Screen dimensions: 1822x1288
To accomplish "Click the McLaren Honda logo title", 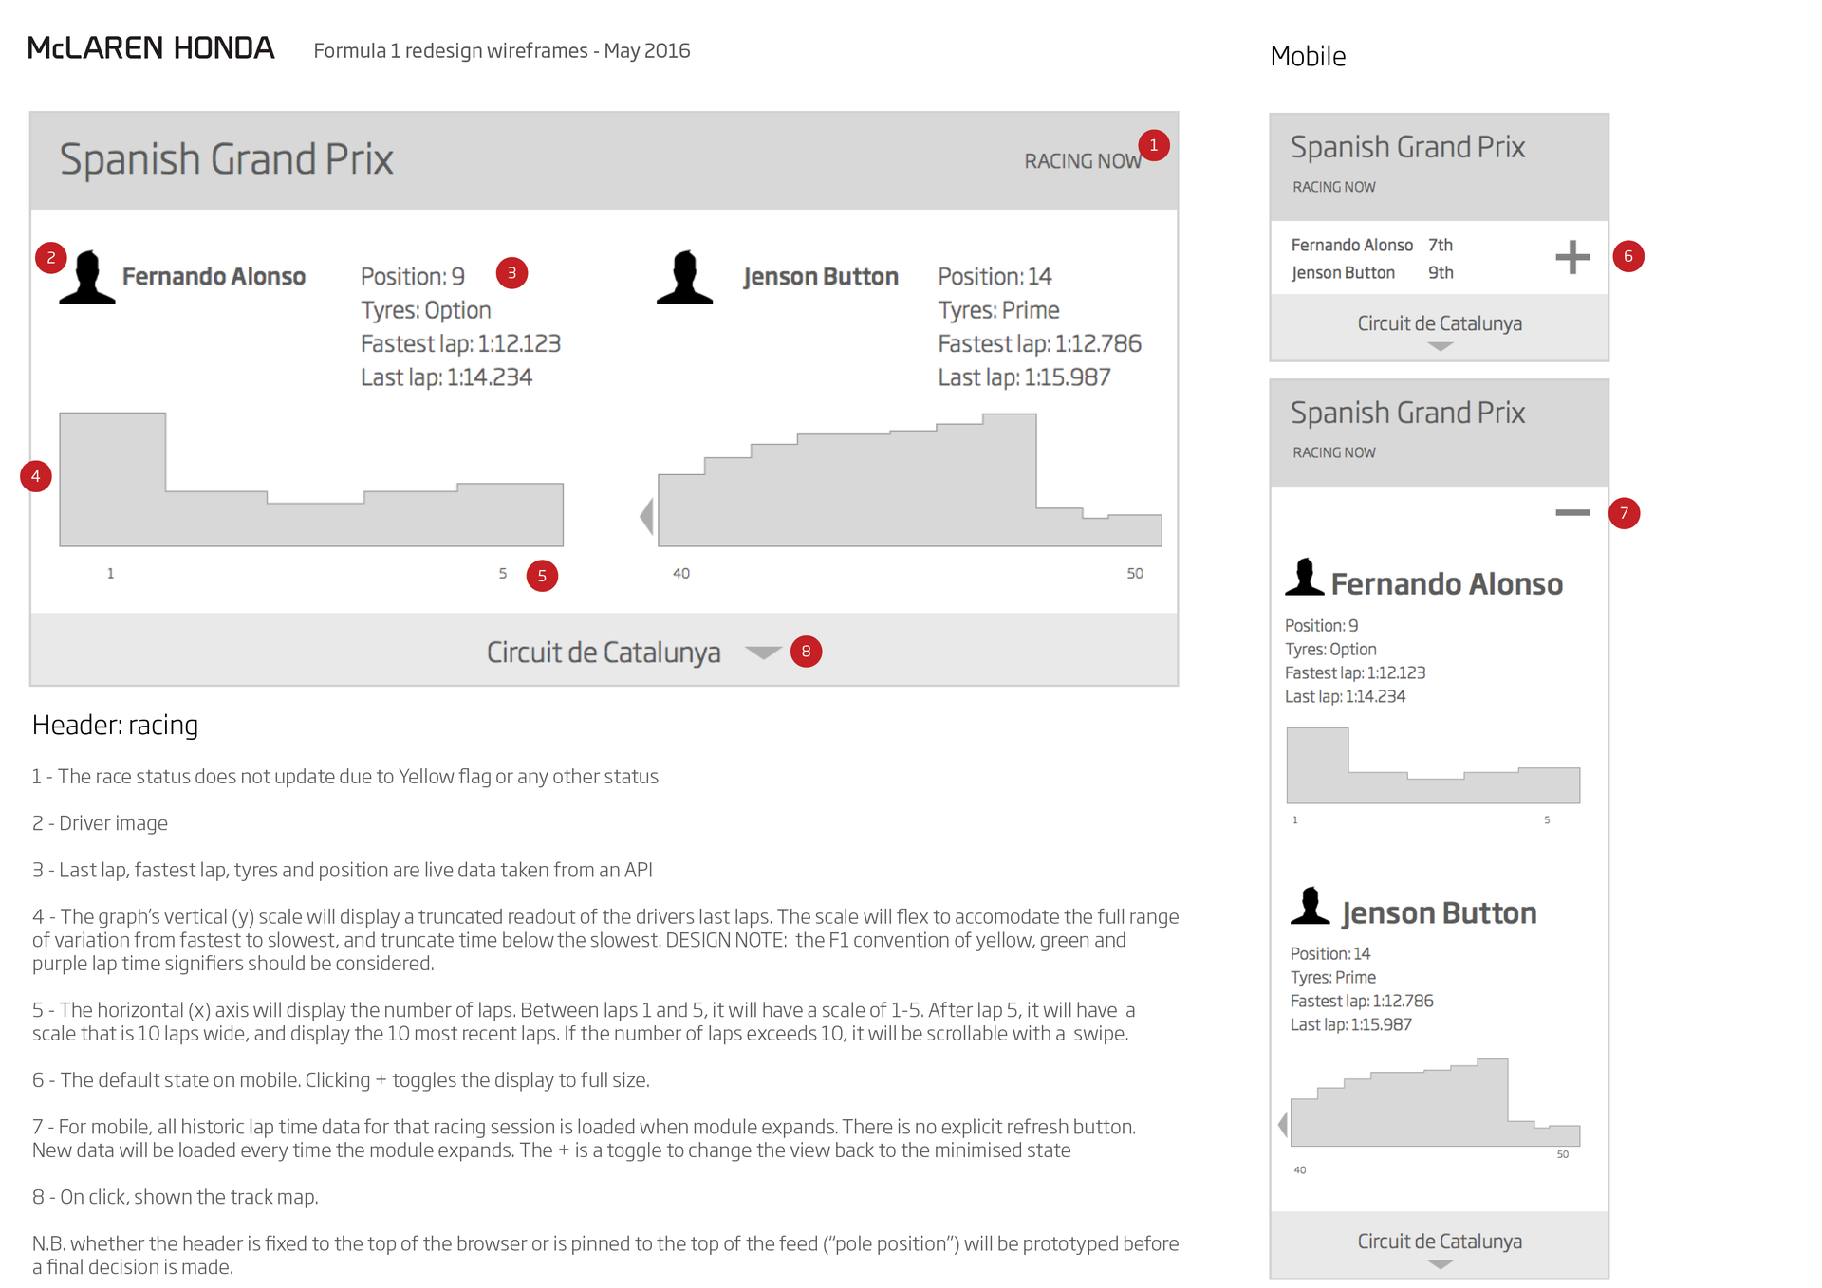I will coord(151,48).
